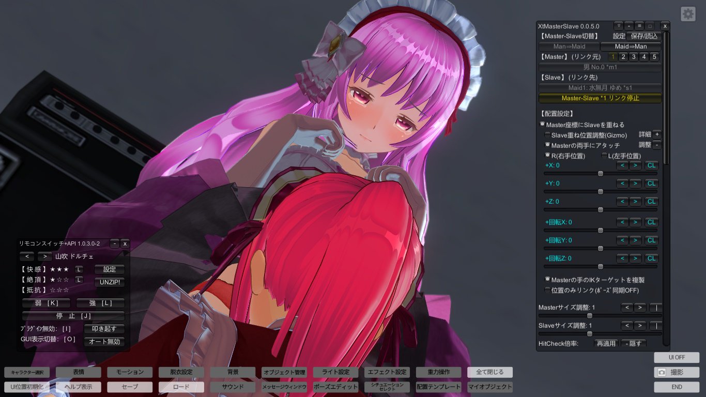706x397 pixels.
Task: Choose master 男 No.0 *m1
Action: click(600, 67)
